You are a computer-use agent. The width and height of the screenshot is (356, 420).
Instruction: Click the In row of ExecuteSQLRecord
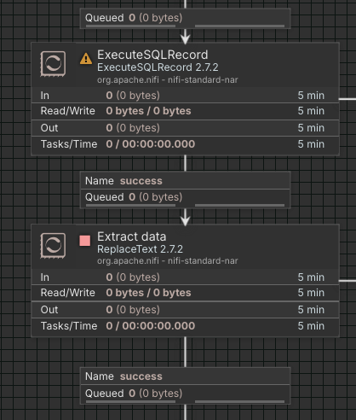185,96
